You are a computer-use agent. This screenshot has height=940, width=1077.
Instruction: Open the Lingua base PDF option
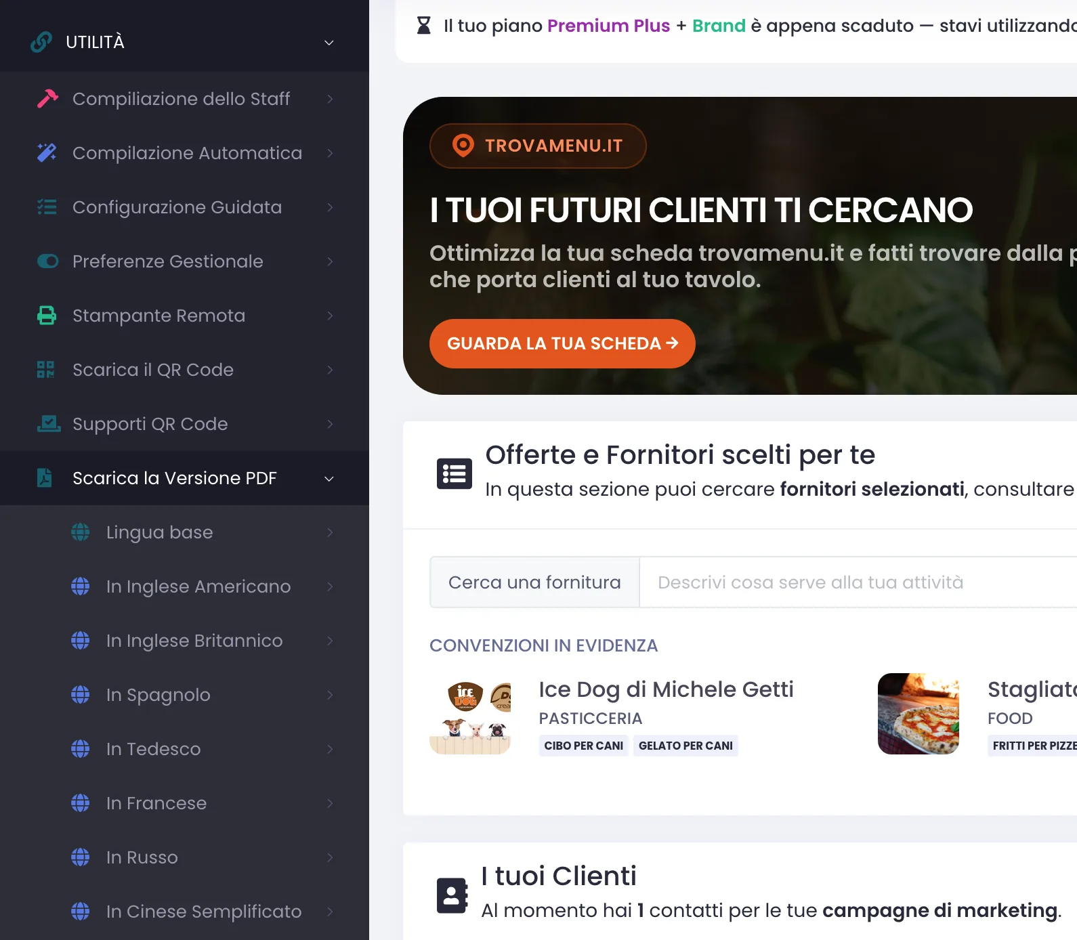coord(184,532)
